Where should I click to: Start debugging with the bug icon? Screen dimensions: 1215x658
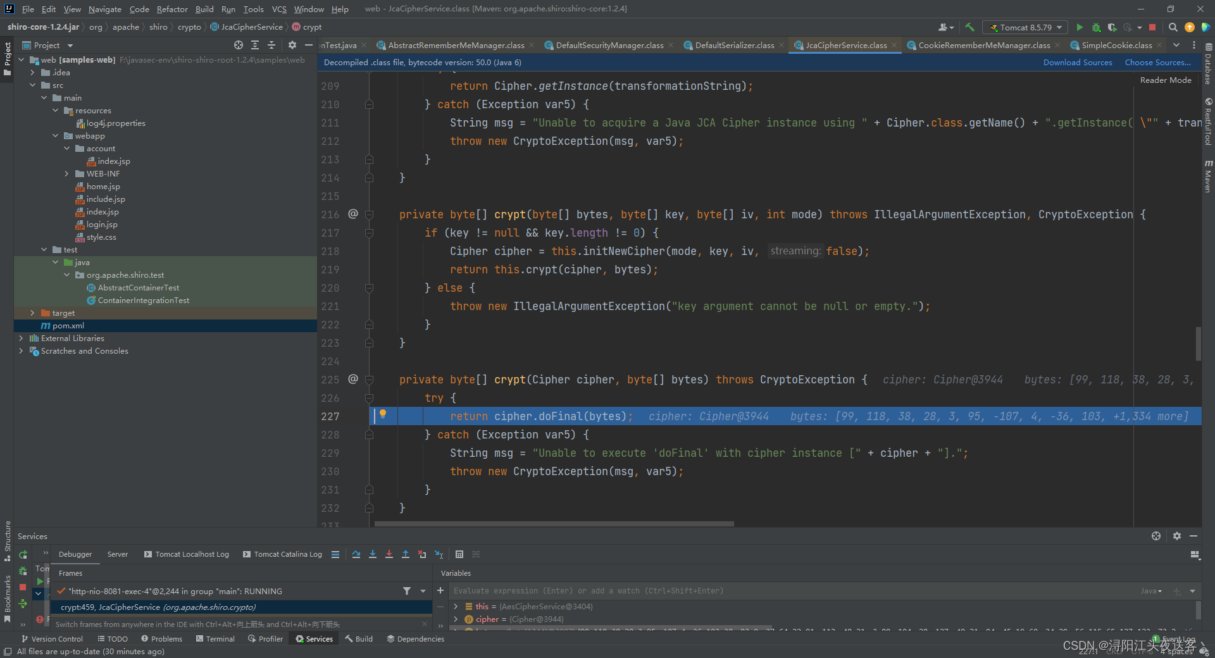pyautogui.click(x=1096, y=27)
